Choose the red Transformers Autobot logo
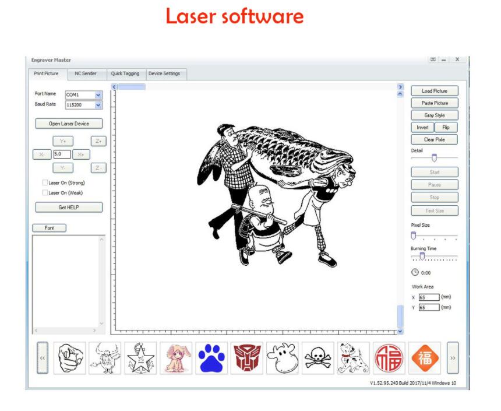 click(247, 357)
